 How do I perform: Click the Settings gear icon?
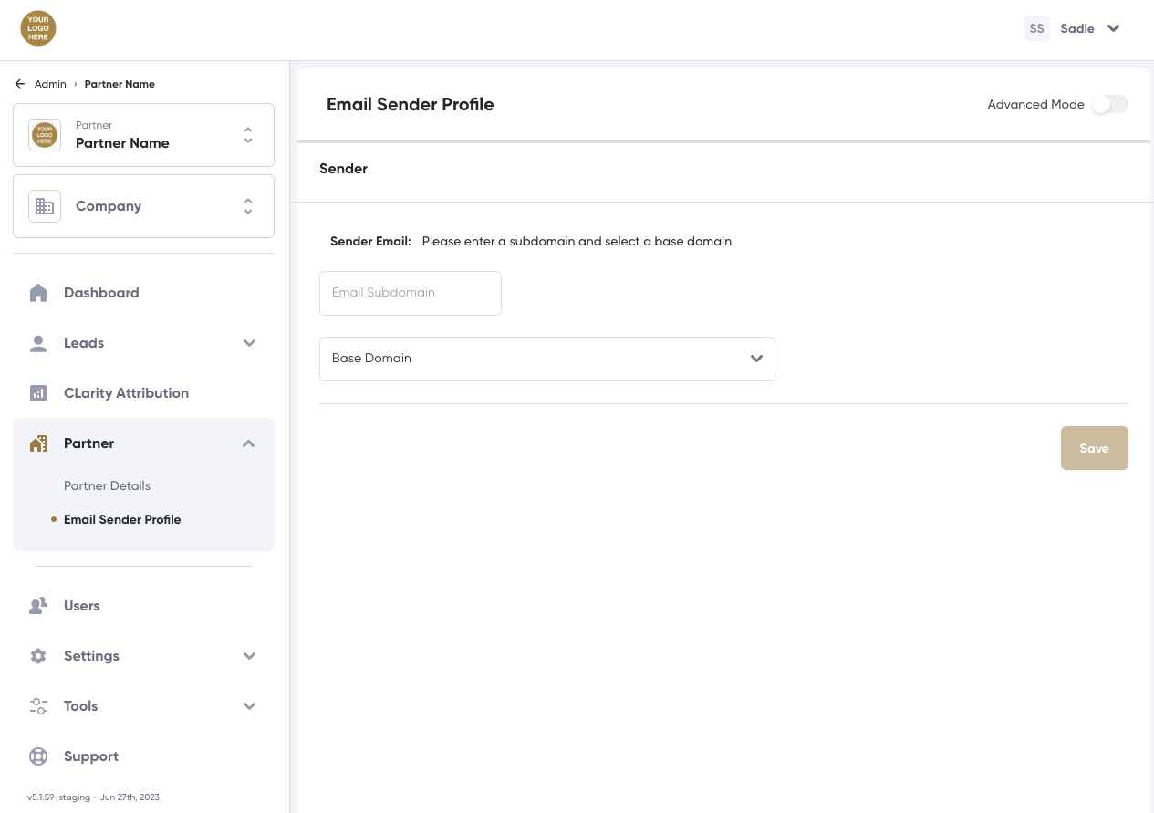[38, 656]
